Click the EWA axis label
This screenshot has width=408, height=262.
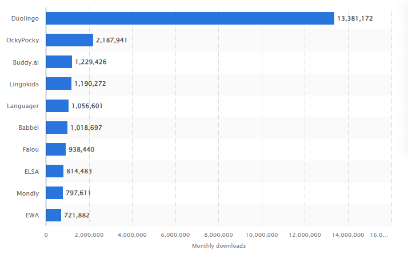[x=32, y=215]
